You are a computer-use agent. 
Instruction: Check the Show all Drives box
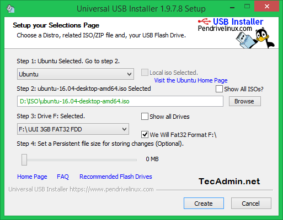[x=145, y=117]
